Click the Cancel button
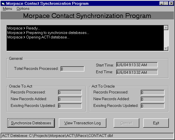Screen dimensions: 175x140 tap(126, 123)
